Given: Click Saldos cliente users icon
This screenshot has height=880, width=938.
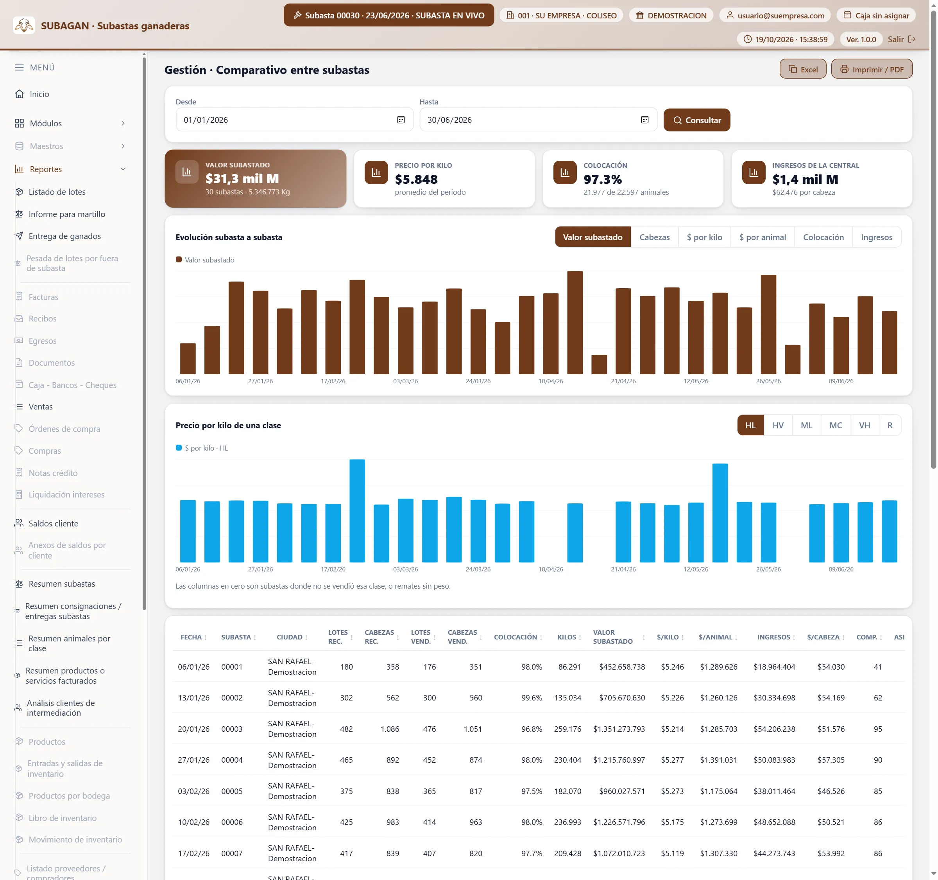Looking at the screenshot, I should pyautogui.click(x=19, y=523).
